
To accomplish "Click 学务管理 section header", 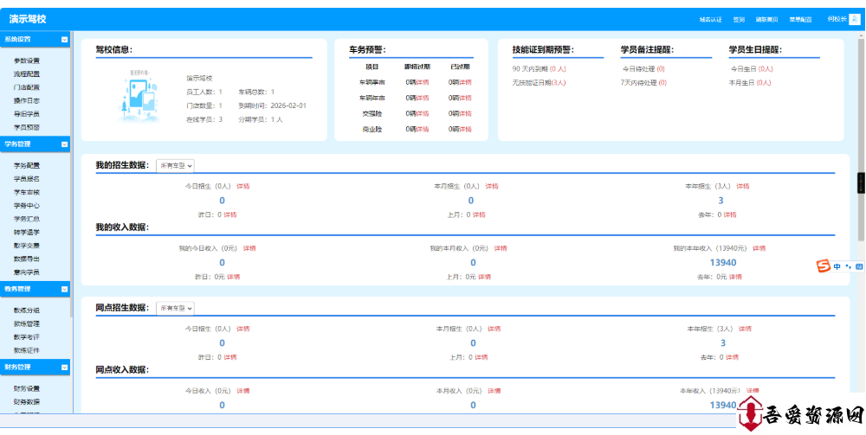I will 35,144.
